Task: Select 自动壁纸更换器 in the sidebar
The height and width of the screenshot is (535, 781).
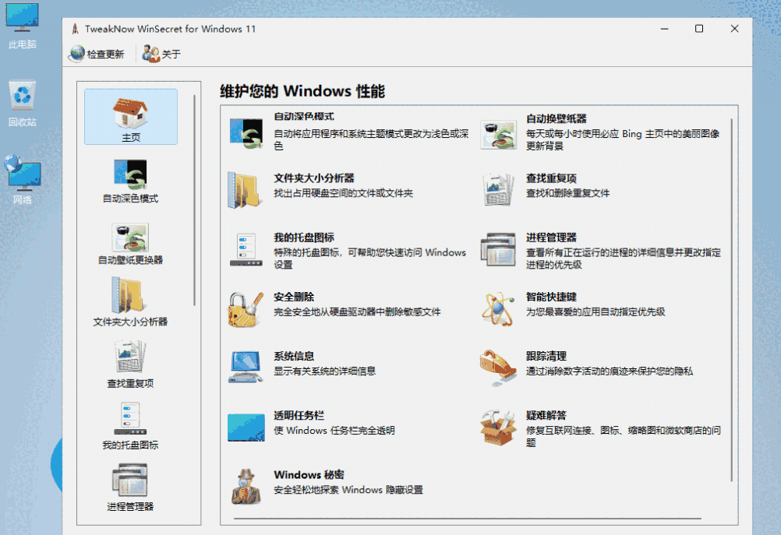Action: coord(130,238)
